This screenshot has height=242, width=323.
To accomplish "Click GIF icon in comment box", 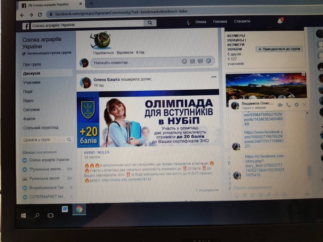I will (200, 61).
